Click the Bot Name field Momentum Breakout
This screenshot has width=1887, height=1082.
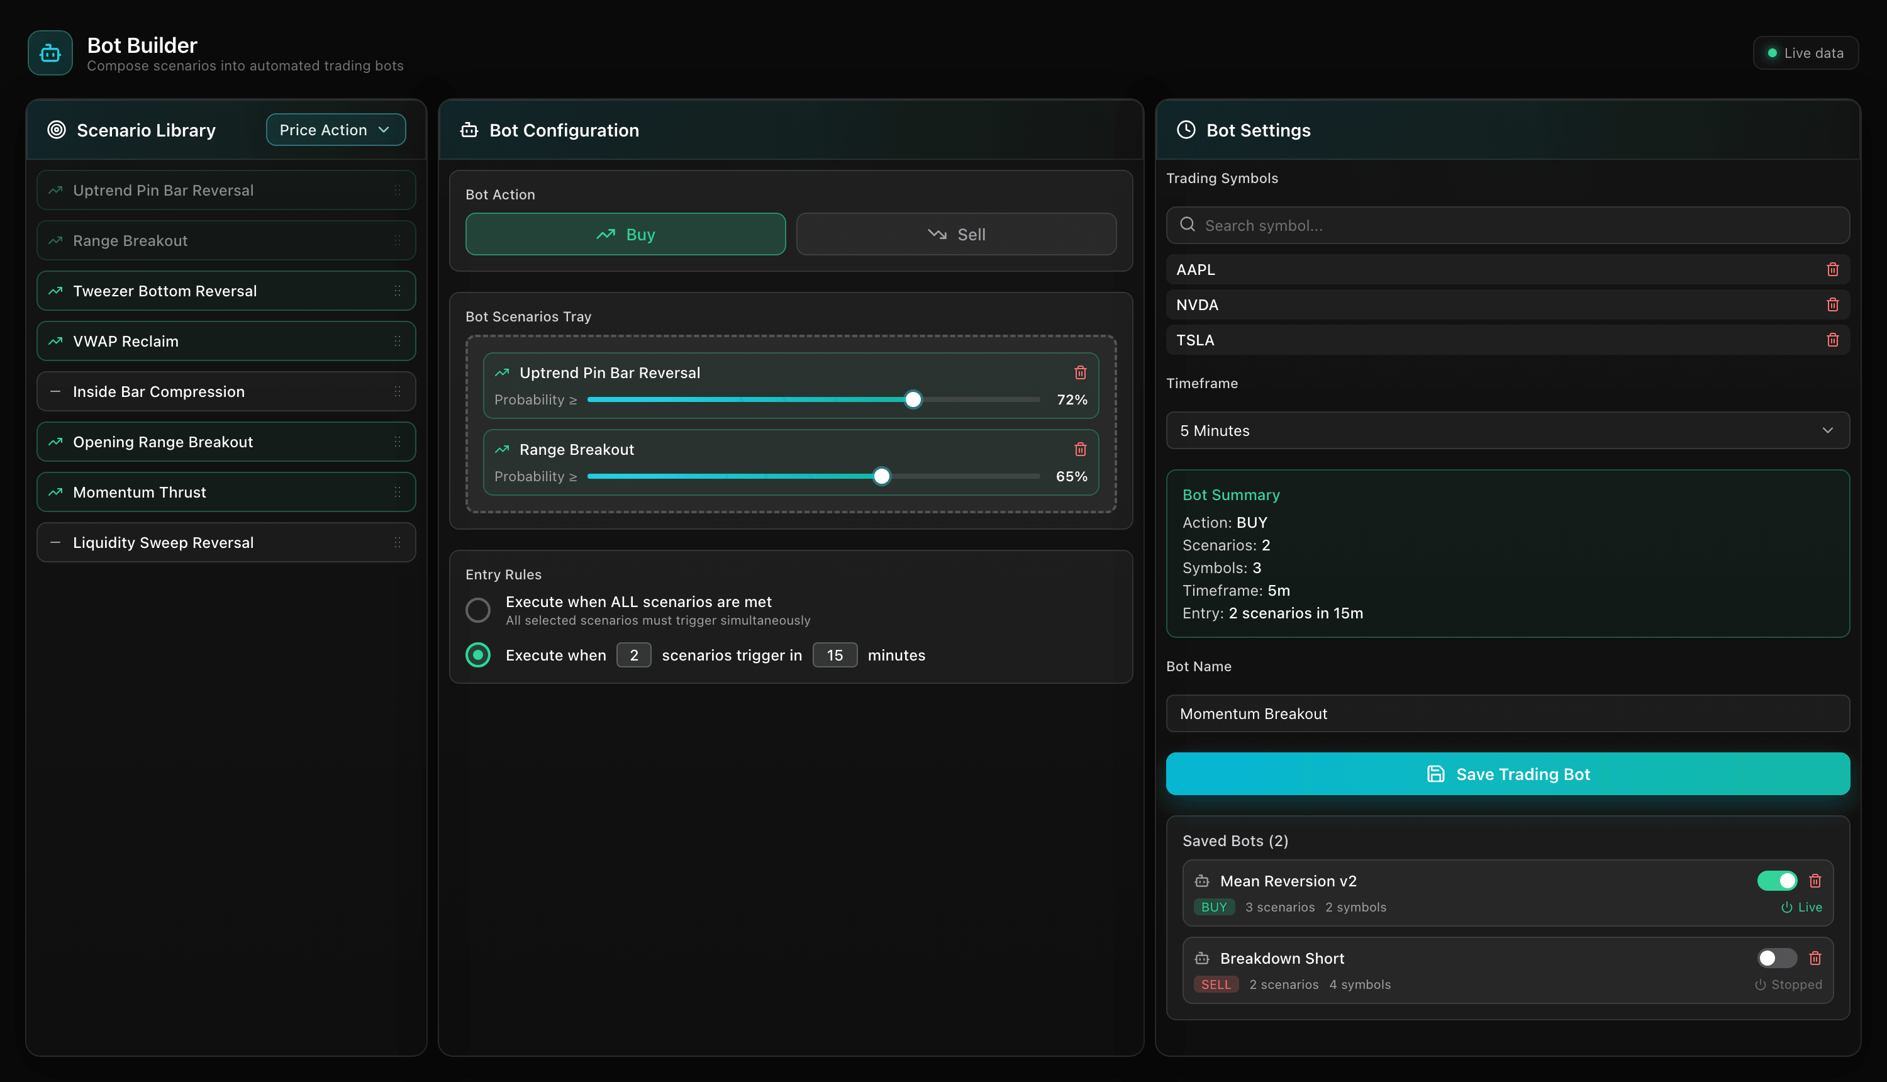(x=1507, y=713)
